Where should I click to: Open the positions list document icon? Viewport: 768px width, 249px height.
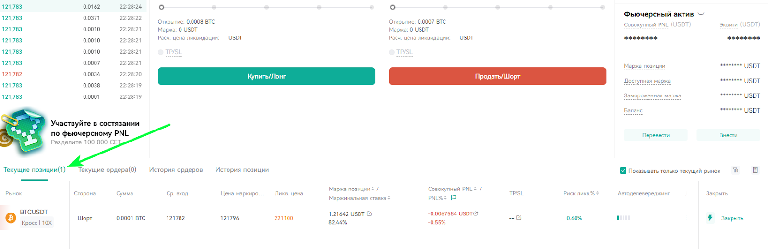tap(755, 170)
